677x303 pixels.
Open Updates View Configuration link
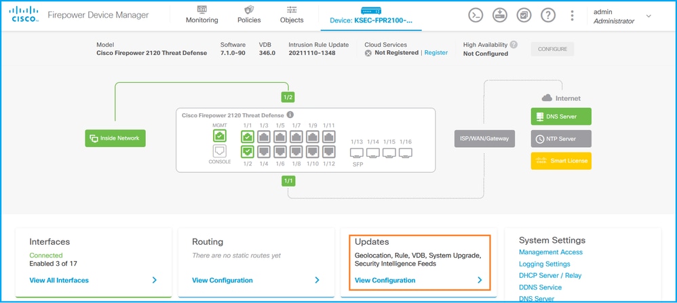click(385, 280)
